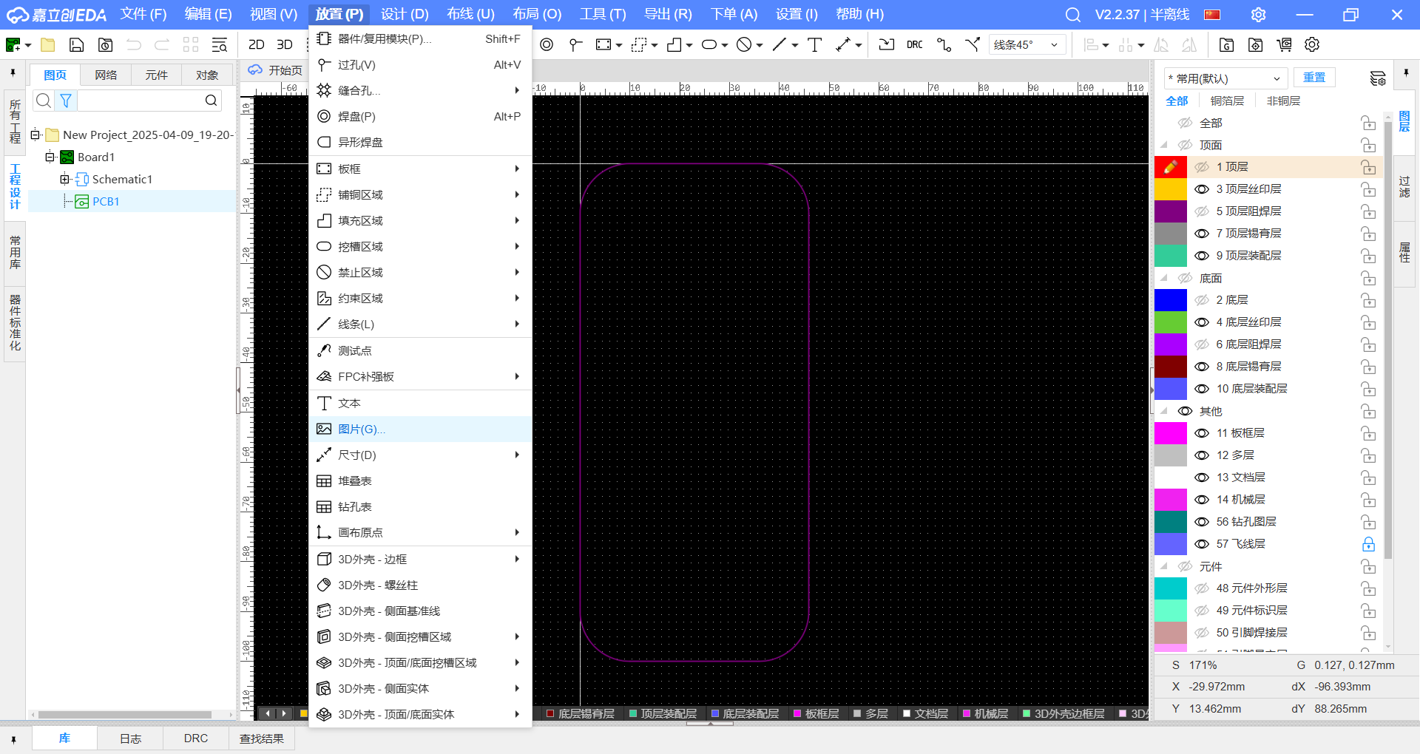Show the hidden 5 顶层阻焊层 layer
This screenshot has height=754, width=1420.
click(1202, 211)
